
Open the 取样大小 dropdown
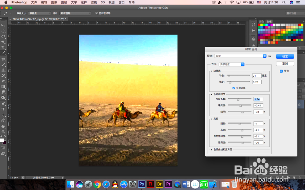click(x=39, y=13)
